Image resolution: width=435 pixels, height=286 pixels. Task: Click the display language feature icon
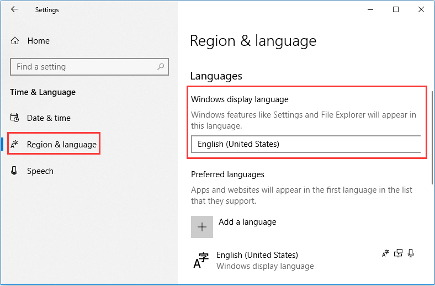coord(386,253)
